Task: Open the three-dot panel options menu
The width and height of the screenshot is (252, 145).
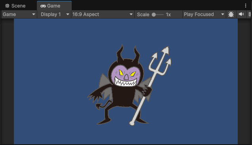Action: [x=246, y=6]
